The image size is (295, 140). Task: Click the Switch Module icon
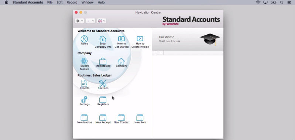[x=84, y=61]
